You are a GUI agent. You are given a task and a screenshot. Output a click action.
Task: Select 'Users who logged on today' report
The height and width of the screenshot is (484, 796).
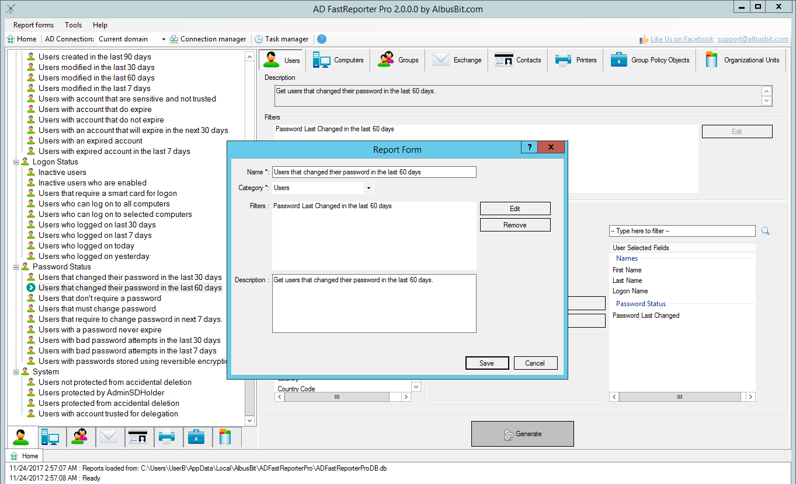tap(86, 245)
